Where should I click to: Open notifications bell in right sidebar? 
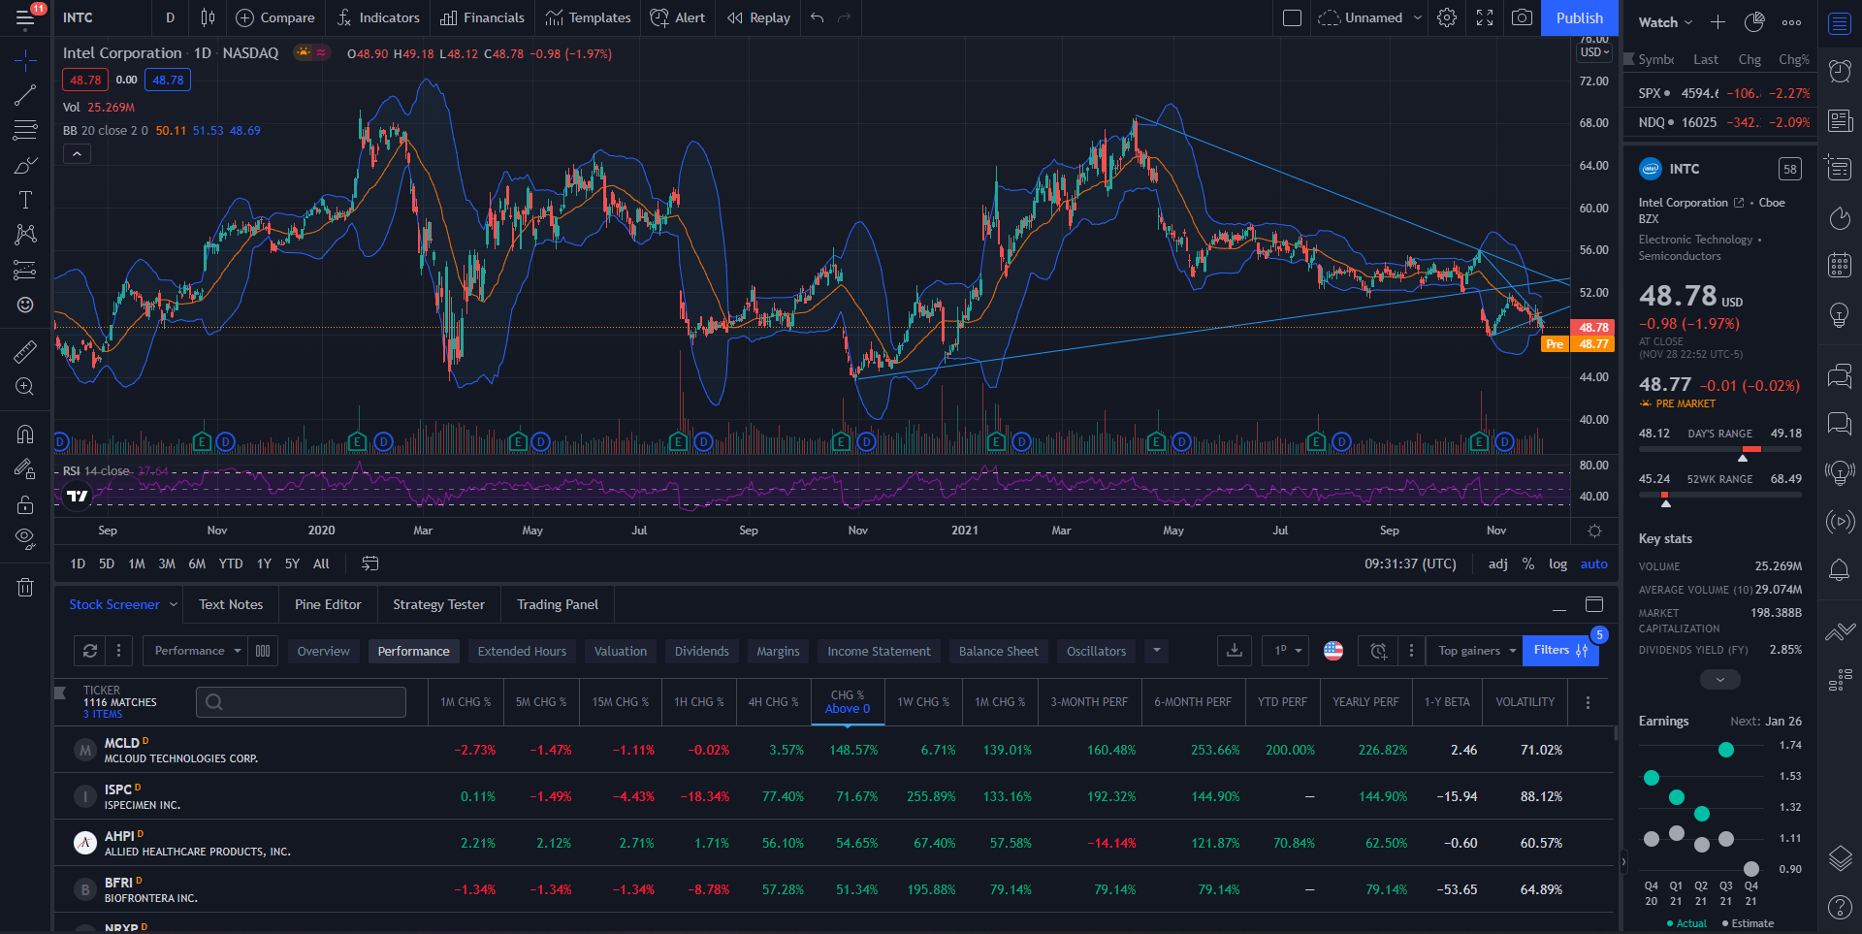coord(1840,570)
